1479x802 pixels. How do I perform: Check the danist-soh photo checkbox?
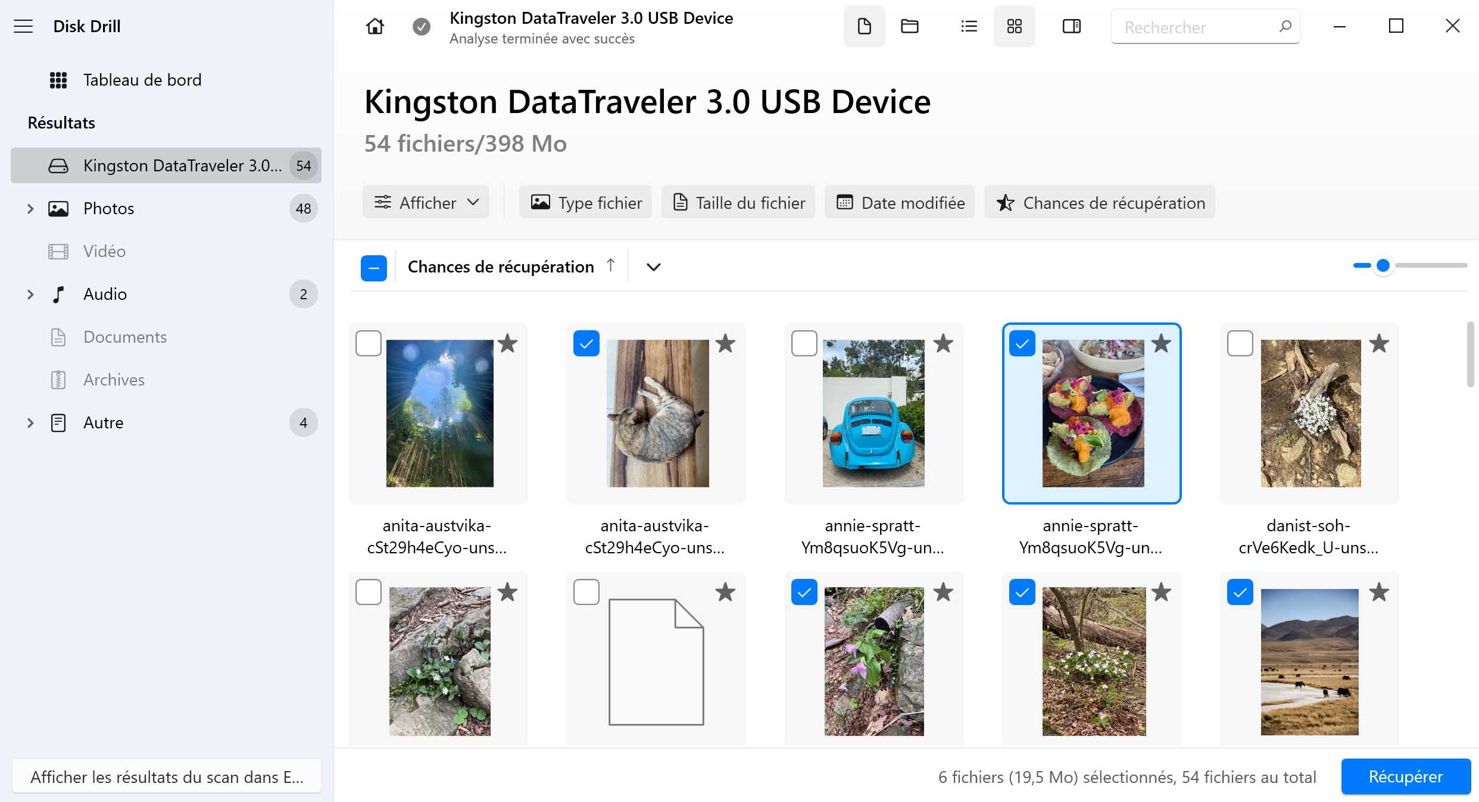point(1240,343)
